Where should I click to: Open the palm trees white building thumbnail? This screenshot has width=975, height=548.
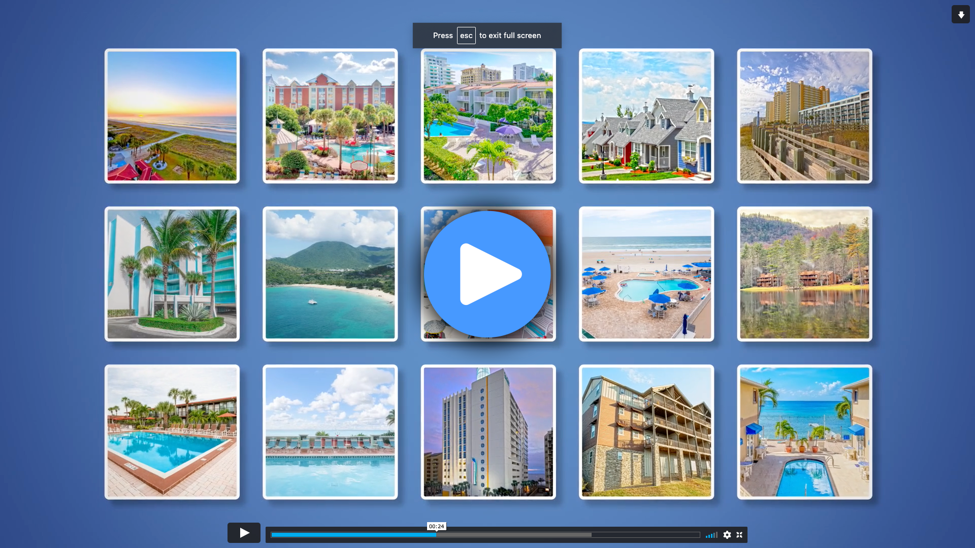tap(172, 274)
